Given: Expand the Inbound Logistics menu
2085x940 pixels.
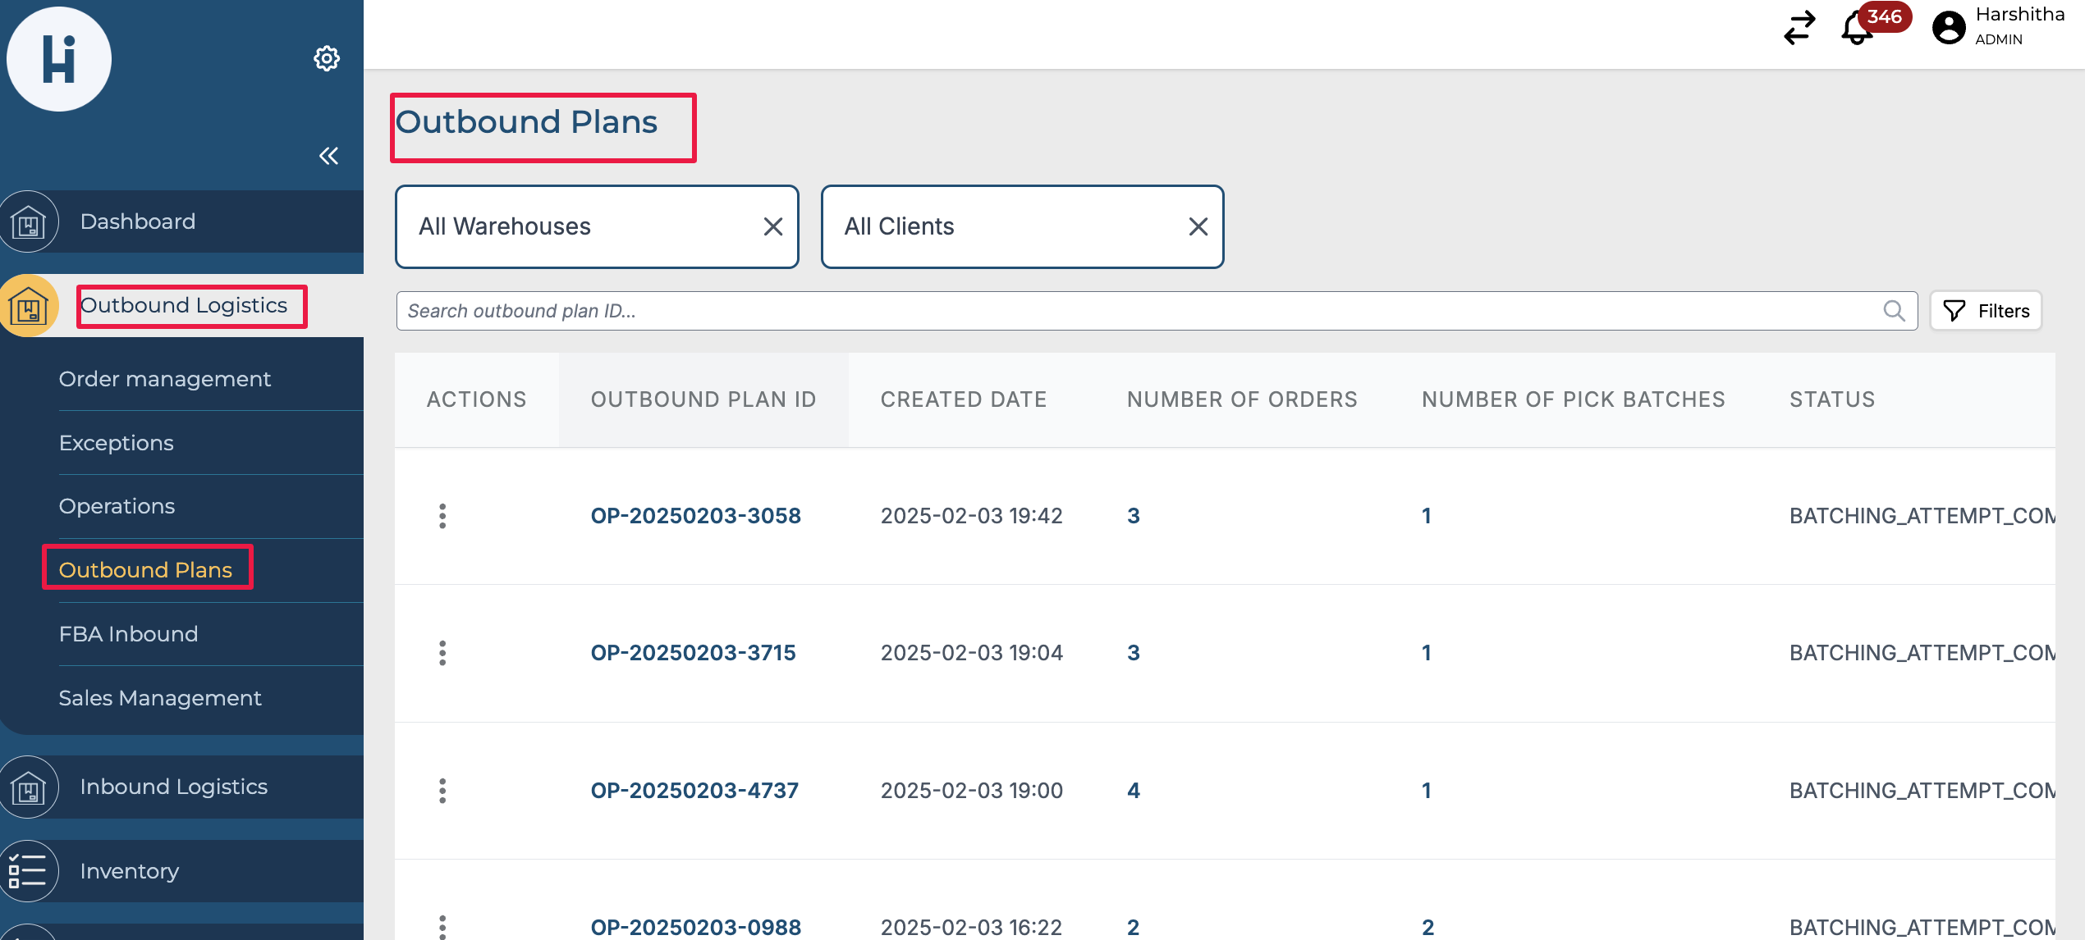Looking at the screenshot, I should (173, 787).
